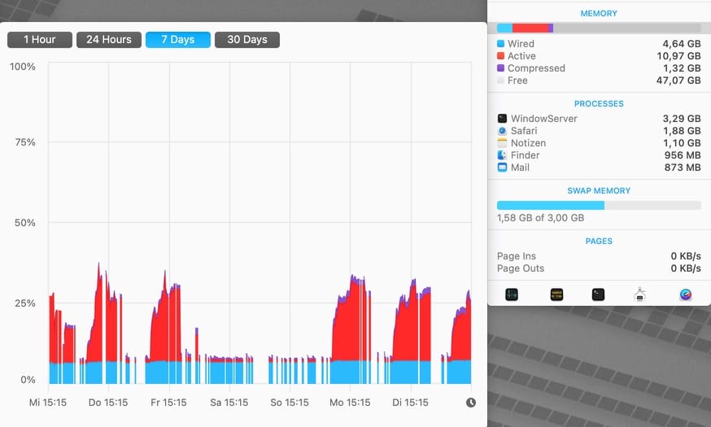Click the PROCESSES section header
The image size is (711, 427).
tap(599, 104)
